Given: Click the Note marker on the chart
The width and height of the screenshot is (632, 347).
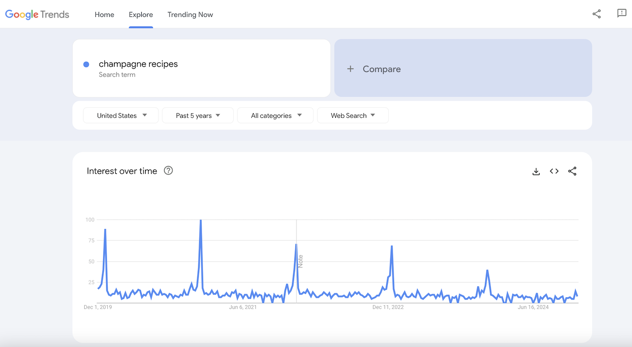Looking at the screenshot, I should pos(301,261).
